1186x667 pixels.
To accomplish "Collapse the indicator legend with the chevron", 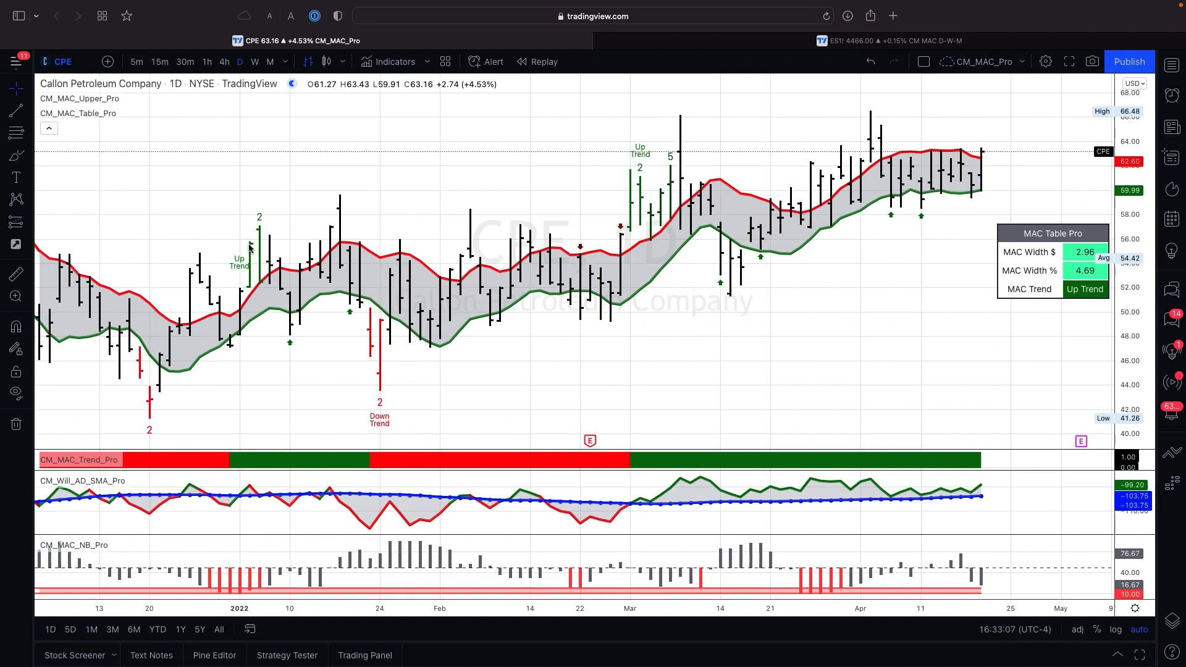I will [x=49, y=128].
